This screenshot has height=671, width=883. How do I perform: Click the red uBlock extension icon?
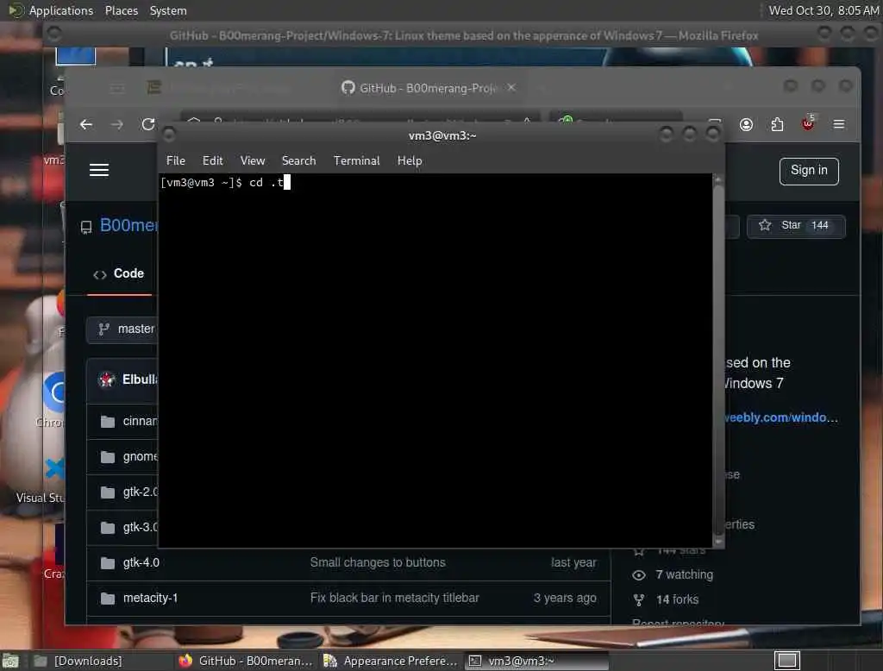[x=808, y=123]
